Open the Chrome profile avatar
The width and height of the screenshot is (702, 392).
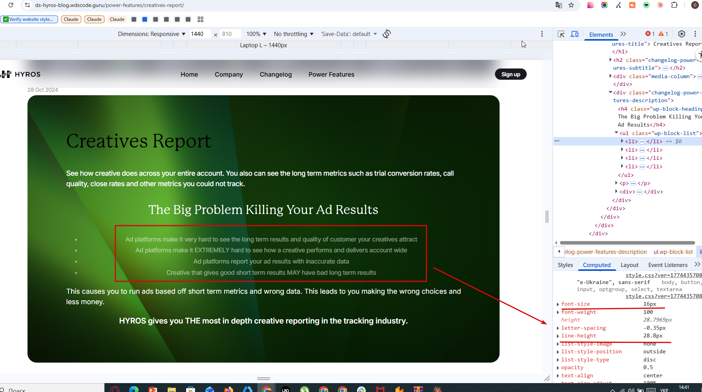(695, 5)
